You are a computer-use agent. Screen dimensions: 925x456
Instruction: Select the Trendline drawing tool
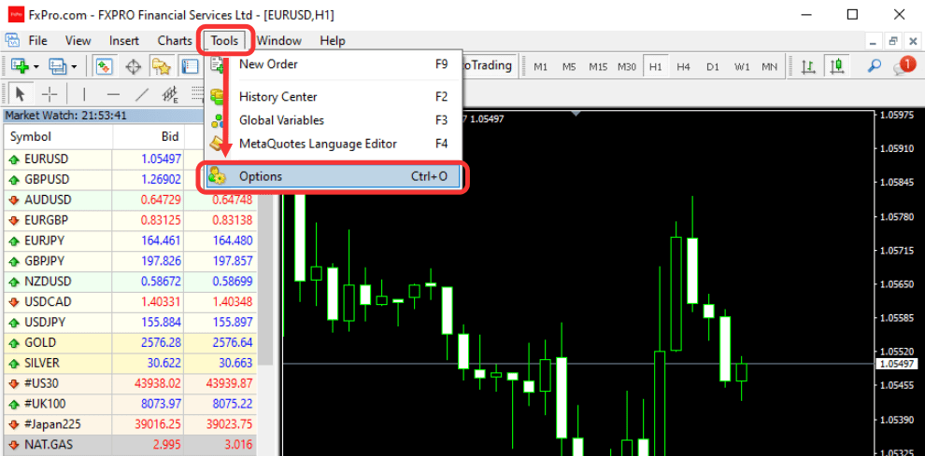(142, 93)
